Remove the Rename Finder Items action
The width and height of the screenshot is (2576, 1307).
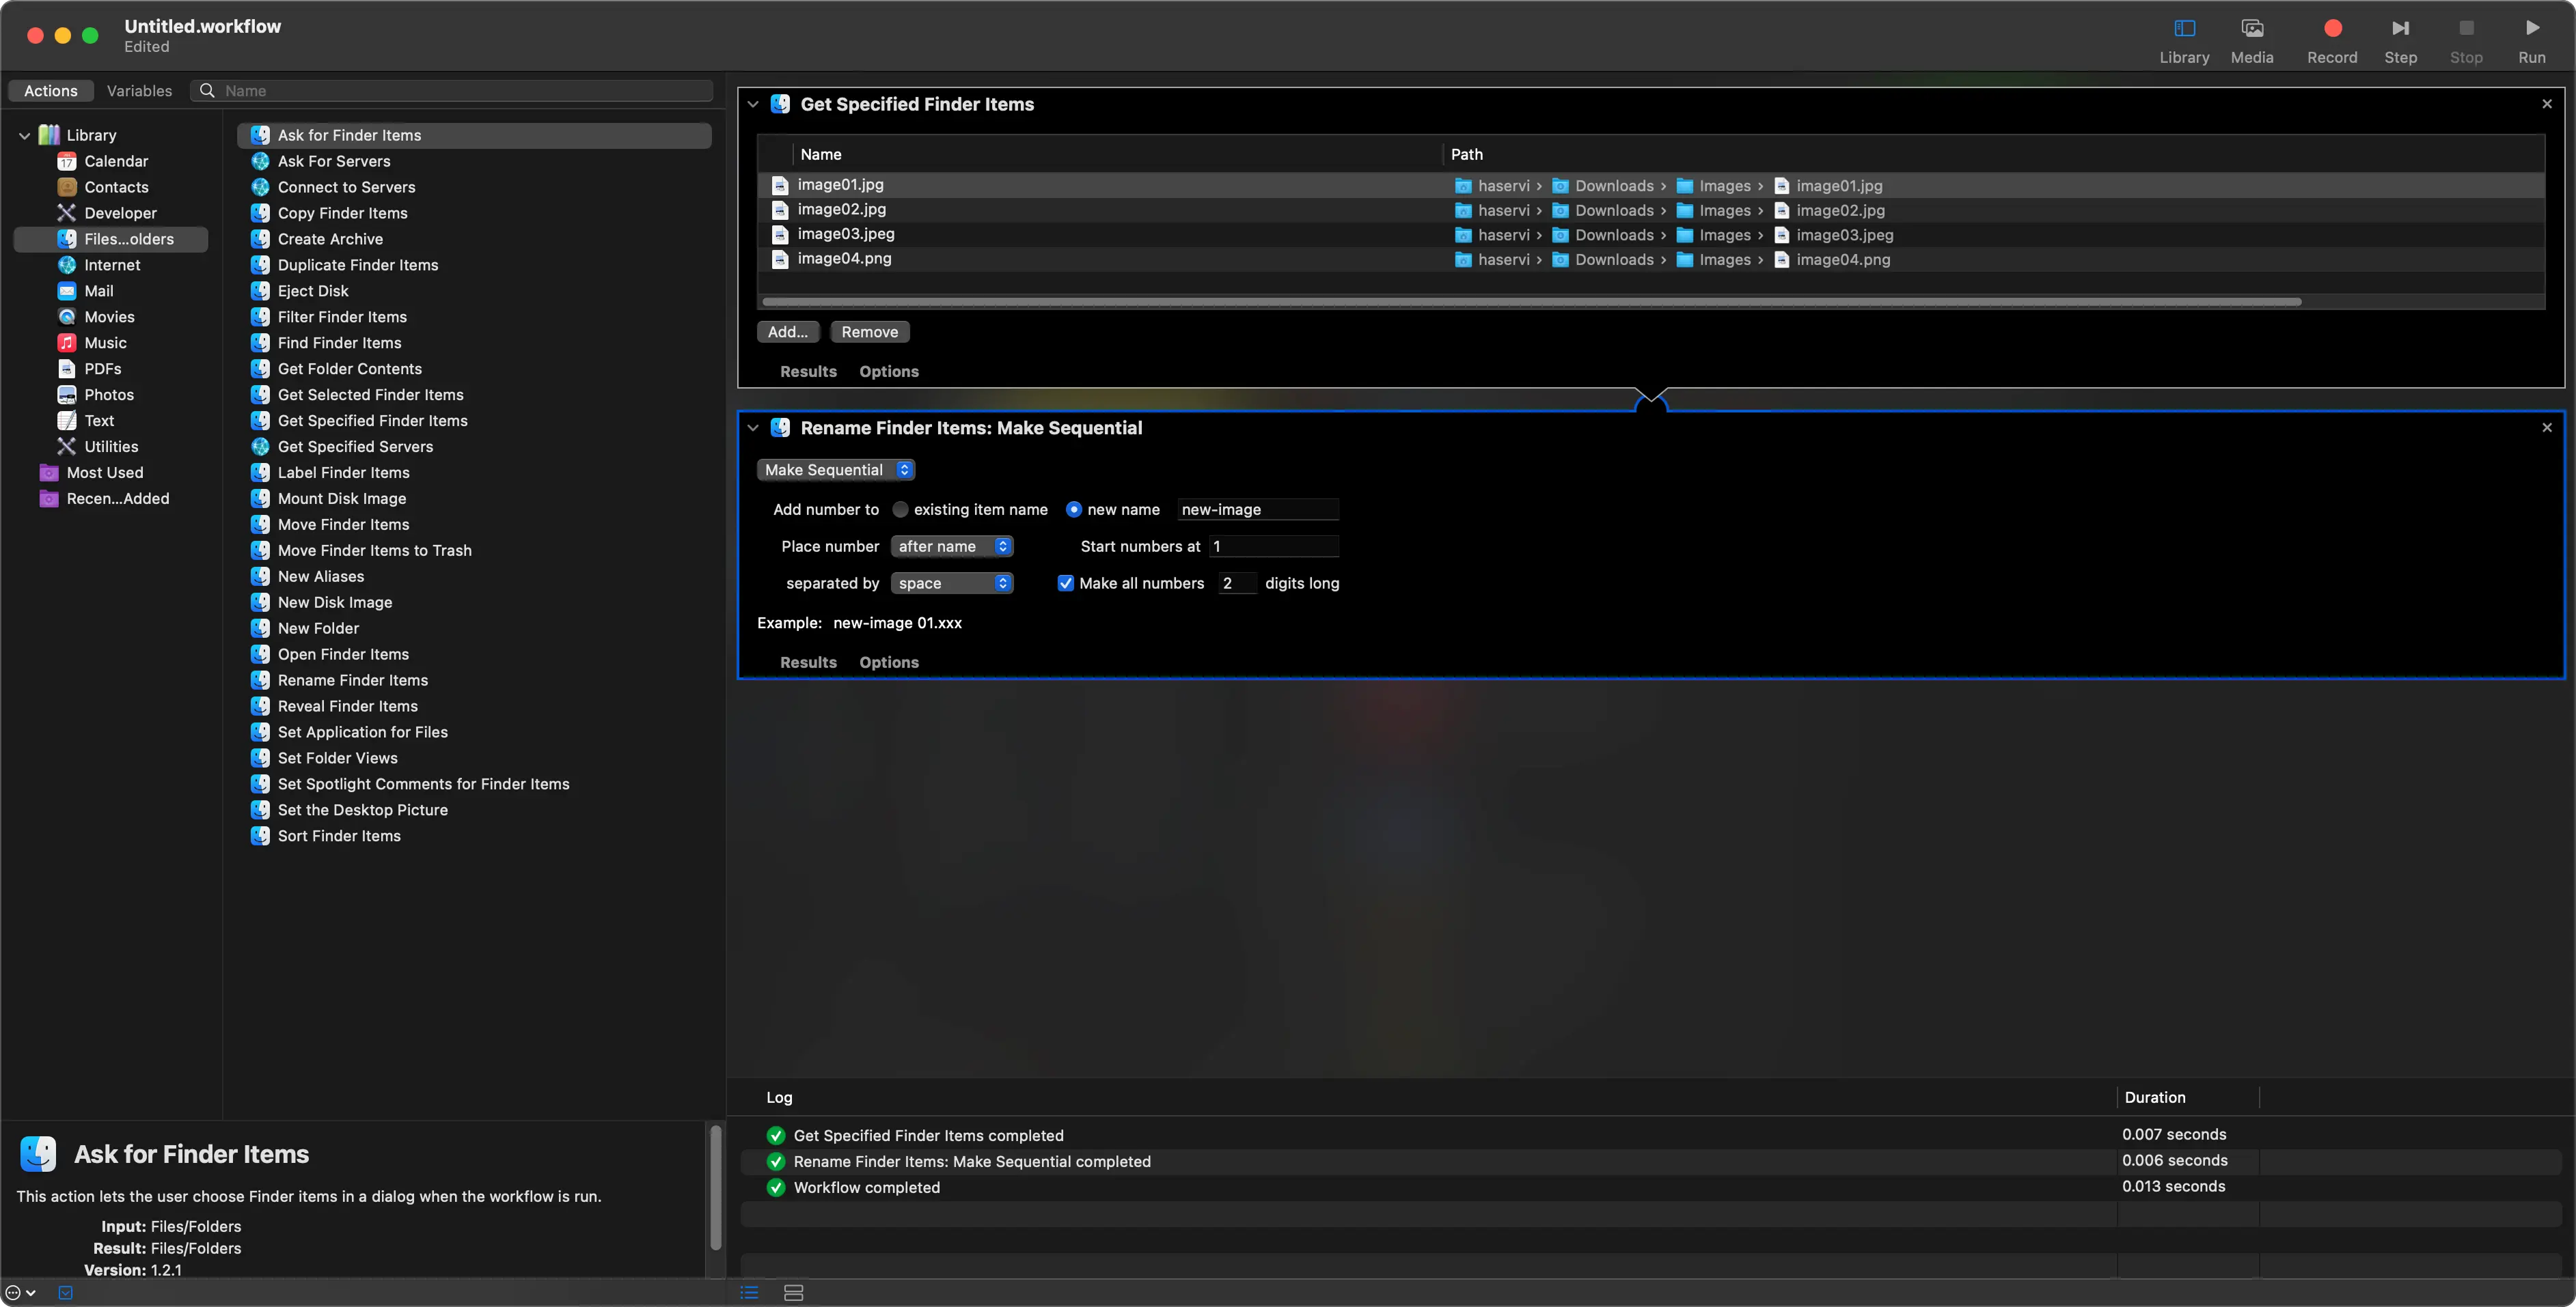2546,427
